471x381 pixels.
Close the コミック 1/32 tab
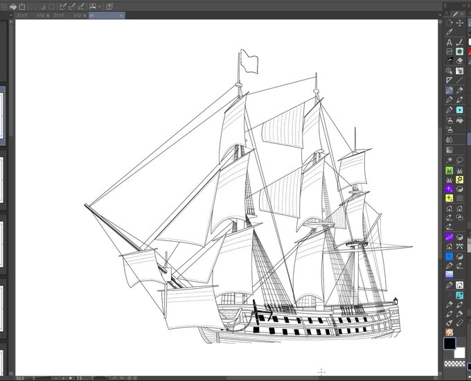click(x=48, y=15)
